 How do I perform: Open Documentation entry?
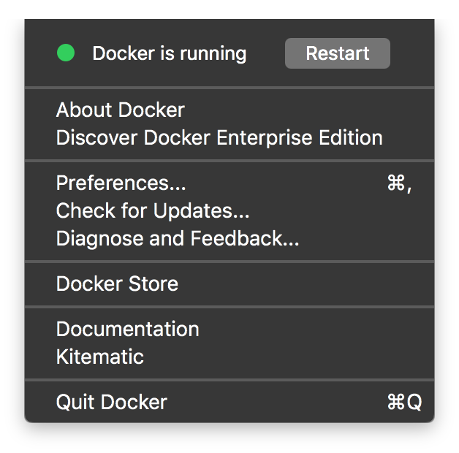(x=229, y=330)
